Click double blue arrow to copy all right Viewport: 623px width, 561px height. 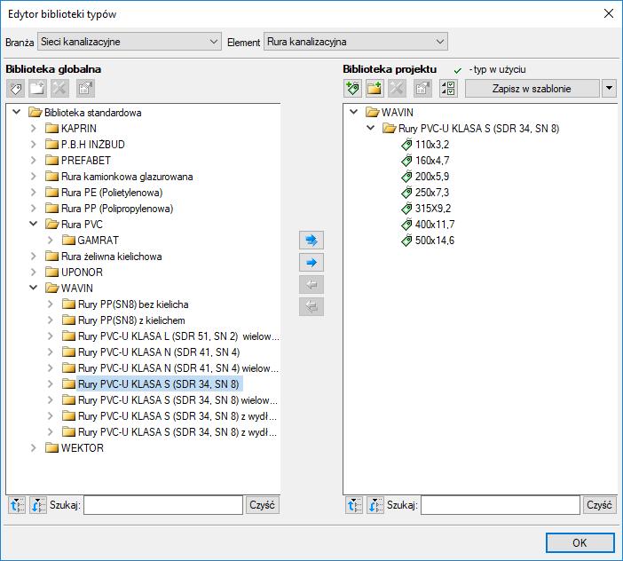311,240
